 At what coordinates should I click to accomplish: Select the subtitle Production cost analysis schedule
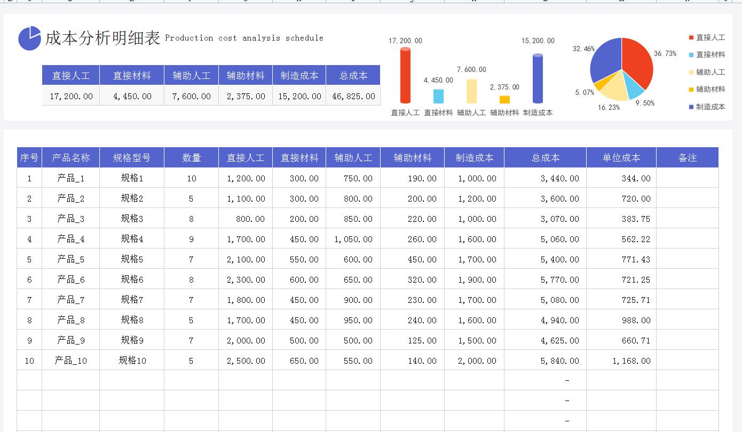coord(244,38)
